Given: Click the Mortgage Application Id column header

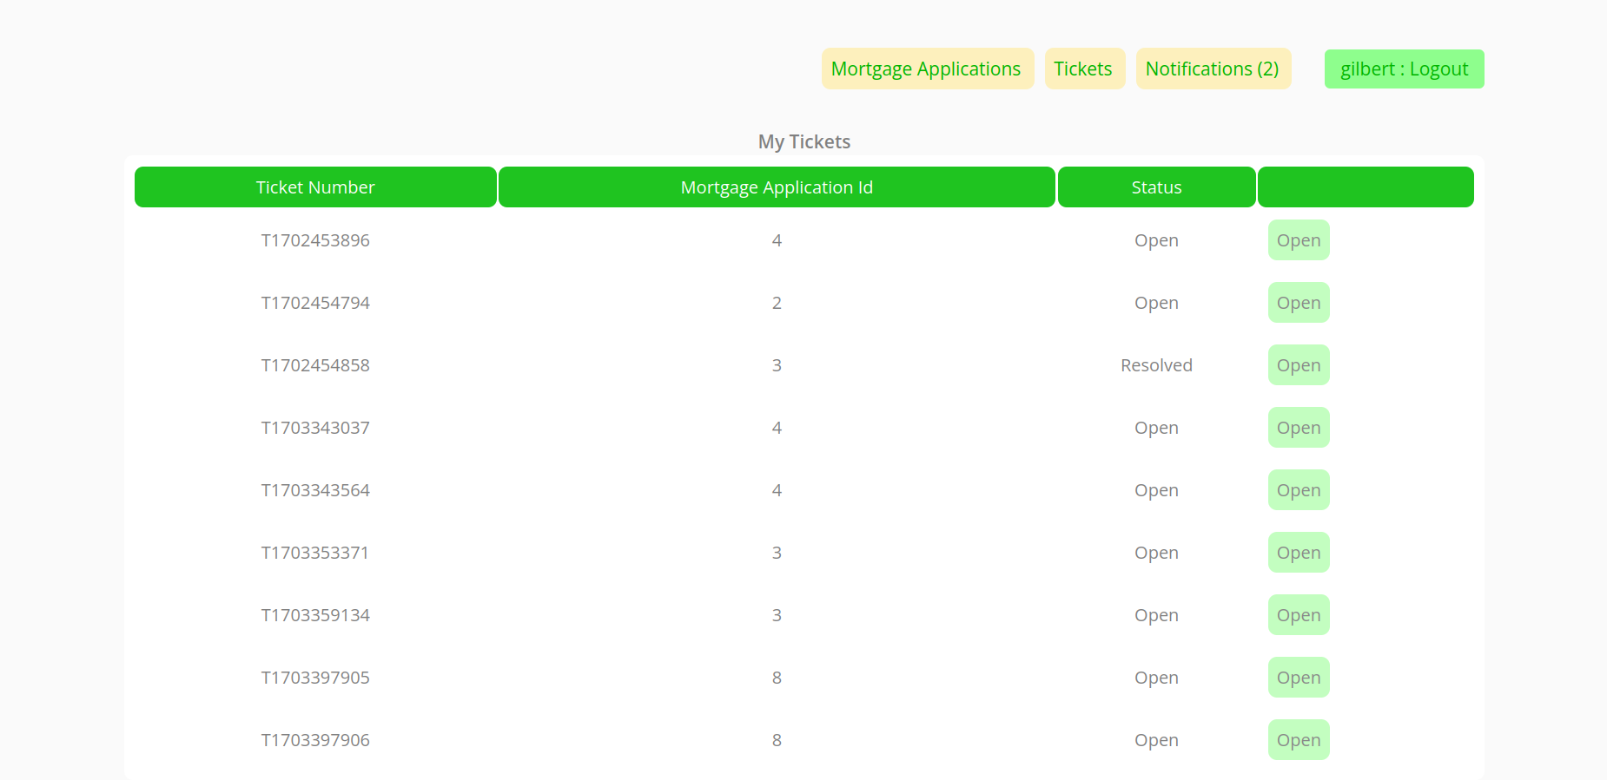Looking at the screenshot, I should pos(777,187).
